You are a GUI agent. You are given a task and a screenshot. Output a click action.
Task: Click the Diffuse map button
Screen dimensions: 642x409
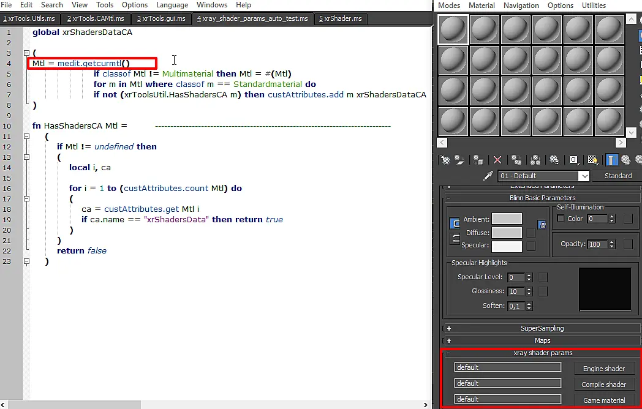[x=531, y=233]
